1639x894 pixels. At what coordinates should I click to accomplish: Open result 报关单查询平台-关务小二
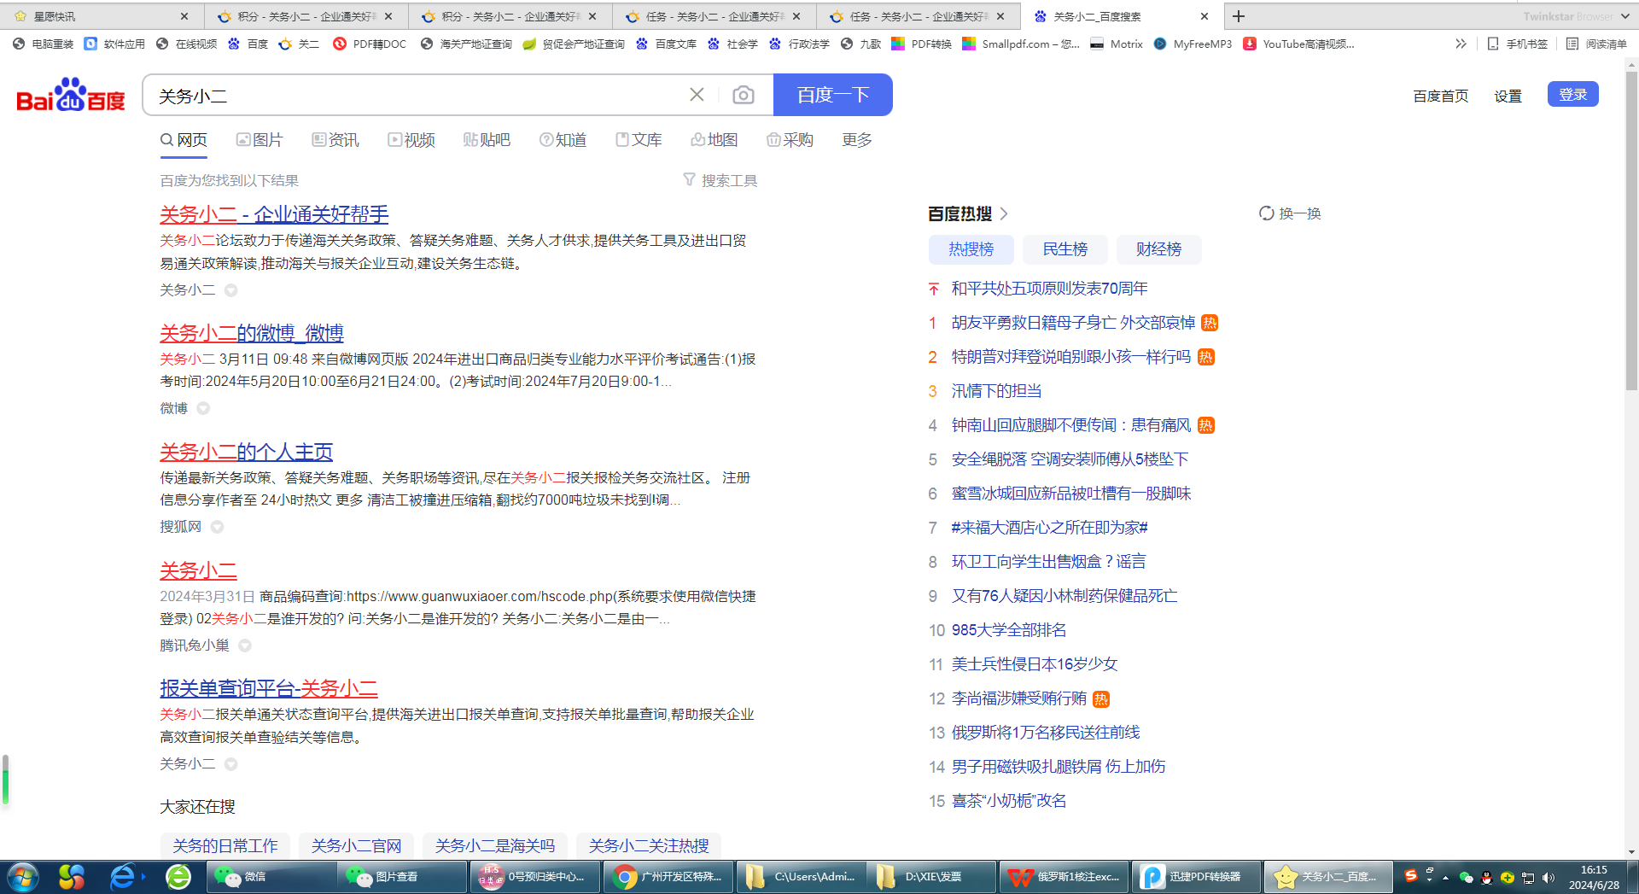269,688
